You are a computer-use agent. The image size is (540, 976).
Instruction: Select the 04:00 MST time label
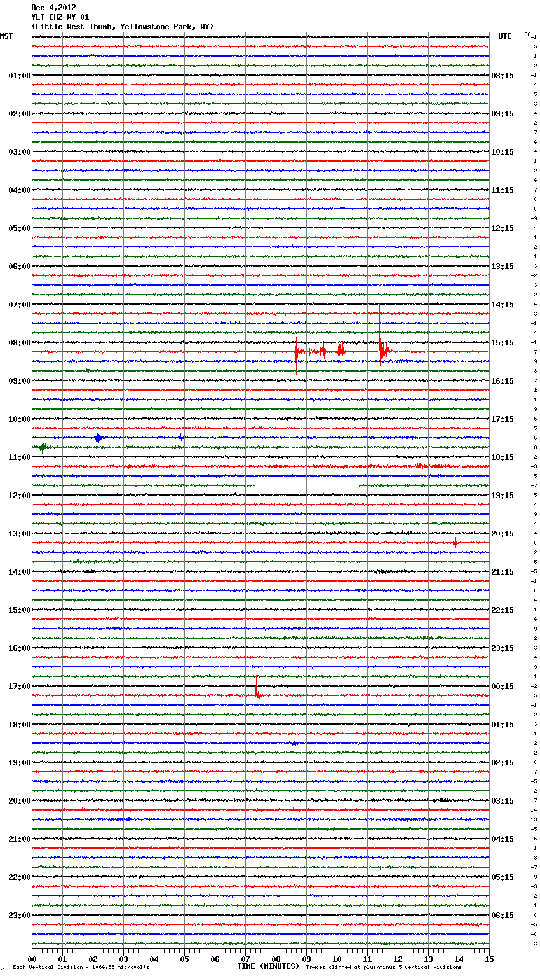[x=19, y=190]
